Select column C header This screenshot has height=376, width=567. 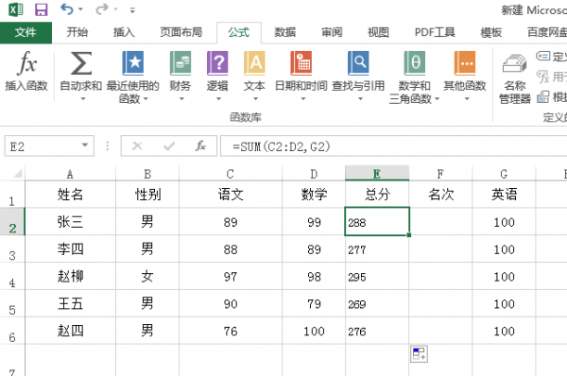[231, 174]
